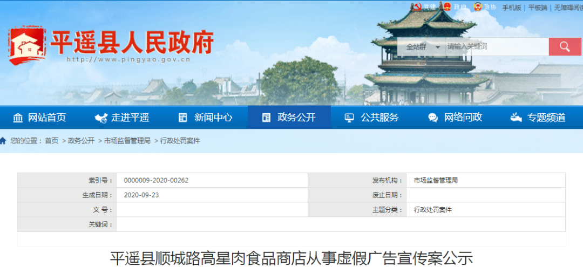The width and height of the screenshot is (583, 267).
Task: Switch to 平板端 version link
Action: point(538,8)
